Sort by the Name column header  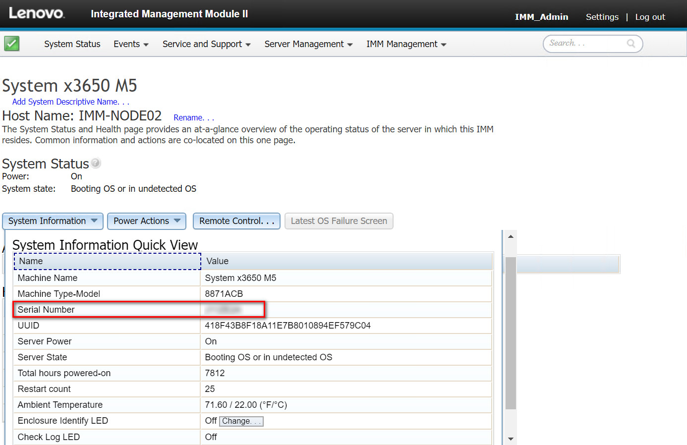point(108,261)
